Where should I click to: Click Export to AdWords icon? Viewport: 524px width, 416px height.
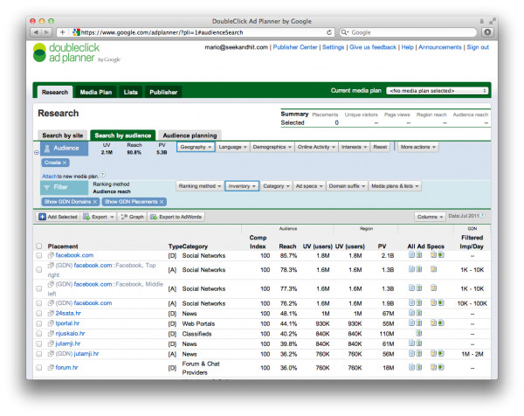point(154,217)
